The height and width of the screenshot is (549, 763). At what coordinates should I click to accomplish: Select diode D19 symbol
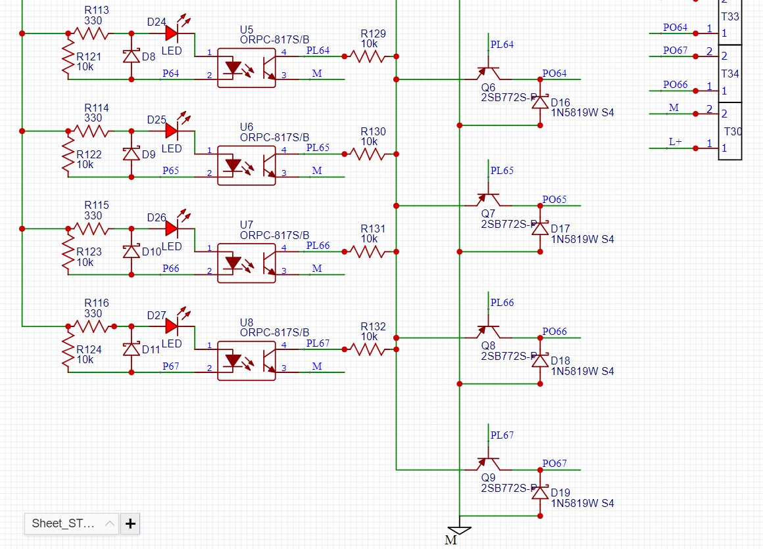coord(540,493)
